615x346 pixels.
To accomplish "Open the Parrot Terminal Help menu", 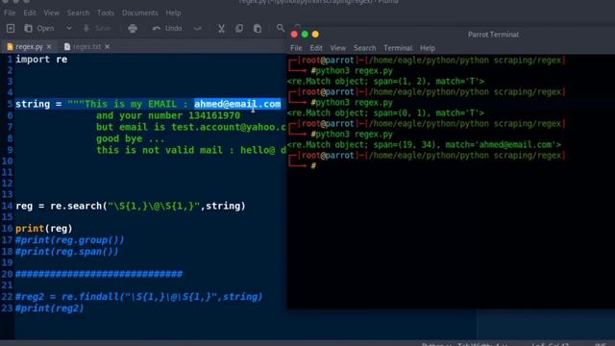I will pyautogui.click(x=428, y=48).
